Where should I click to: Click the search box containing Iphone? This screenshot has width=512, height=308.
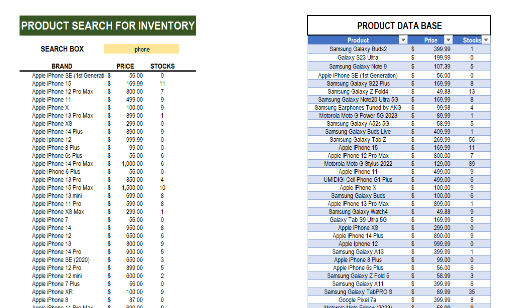click(x=141, y=49)
